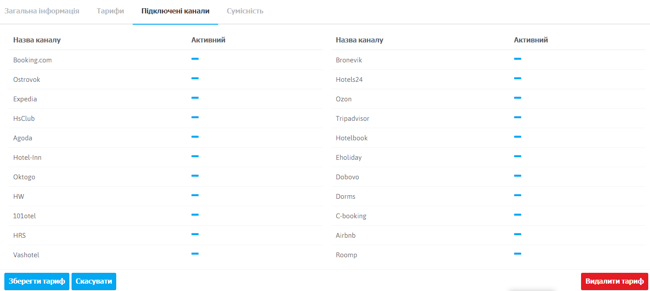
Task: Select the Підключені канали tab
Action: coord(175,11)
